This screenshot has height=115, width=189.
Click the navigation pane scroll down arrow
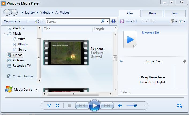39,81
